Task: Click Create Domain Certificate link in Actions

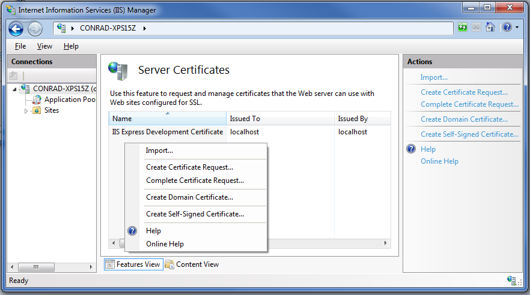Action: pos(464,119)
